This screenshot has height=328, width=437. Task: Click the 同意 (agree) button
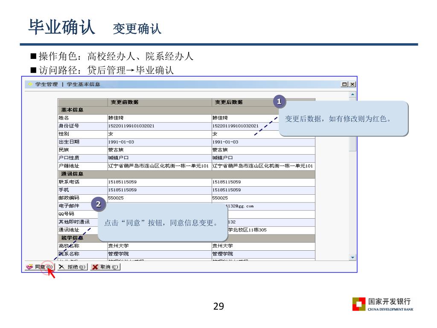coord(40,267)
